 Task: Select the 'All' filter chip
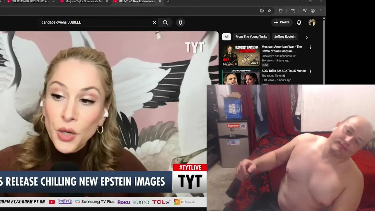[x=226, y=37]
